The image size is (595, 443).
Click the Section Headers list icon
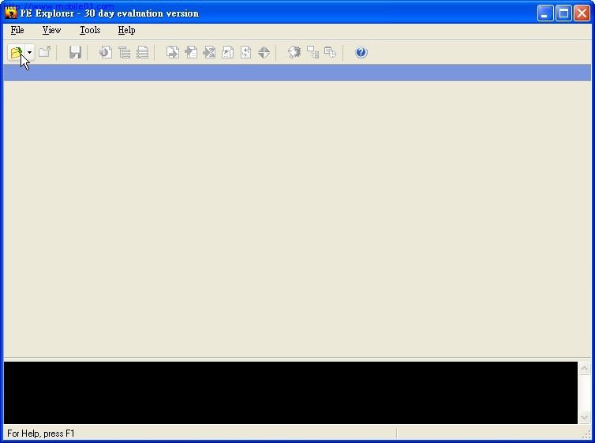click(x=142, y=52)
